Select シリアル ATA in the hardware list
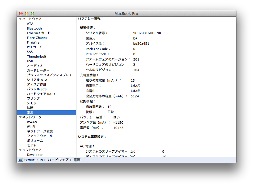The height and width of the screenshot is (186, 253). [37, 80]
